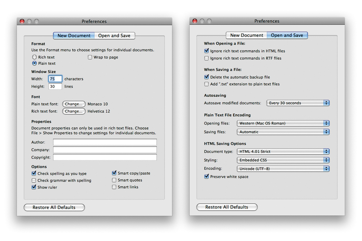This screenshot has height=241, width=362.
Task: Select the Rich text radio button
Action: click(x=34, y=57)
